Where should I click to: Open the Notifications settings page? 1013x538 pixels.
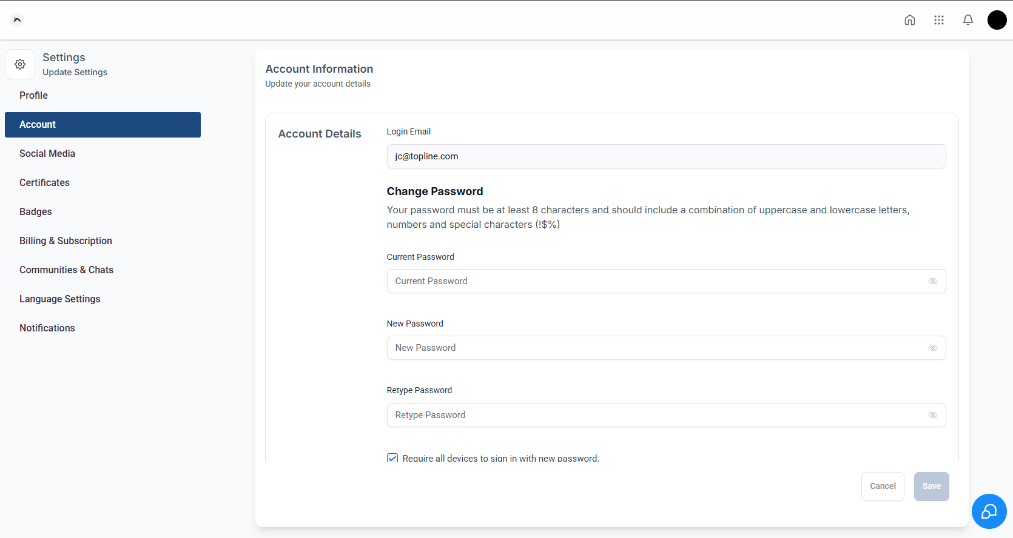click(47, 328)
